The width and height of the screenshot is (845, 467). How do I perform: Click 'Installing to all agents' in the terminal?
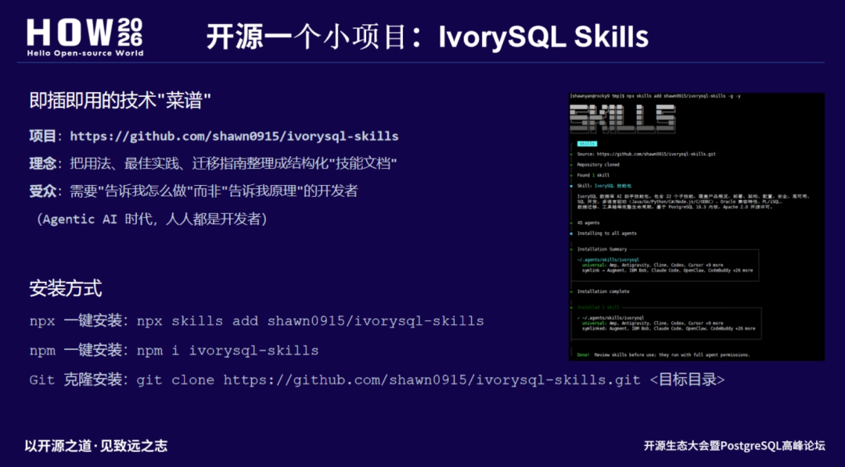pyautogui.click(x=606, y=233)
